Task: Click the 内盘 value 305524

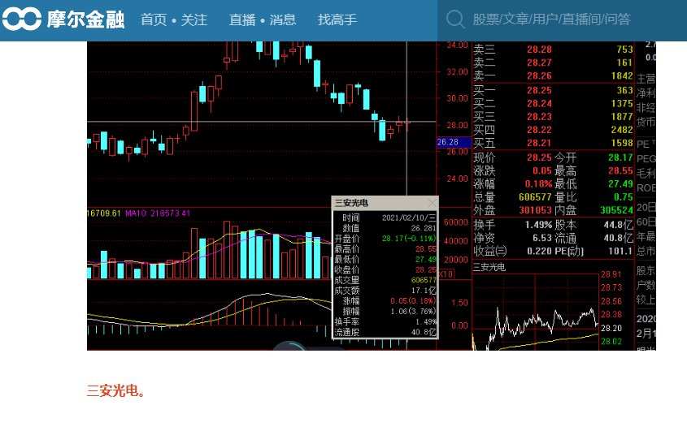Action: [616, 210]
